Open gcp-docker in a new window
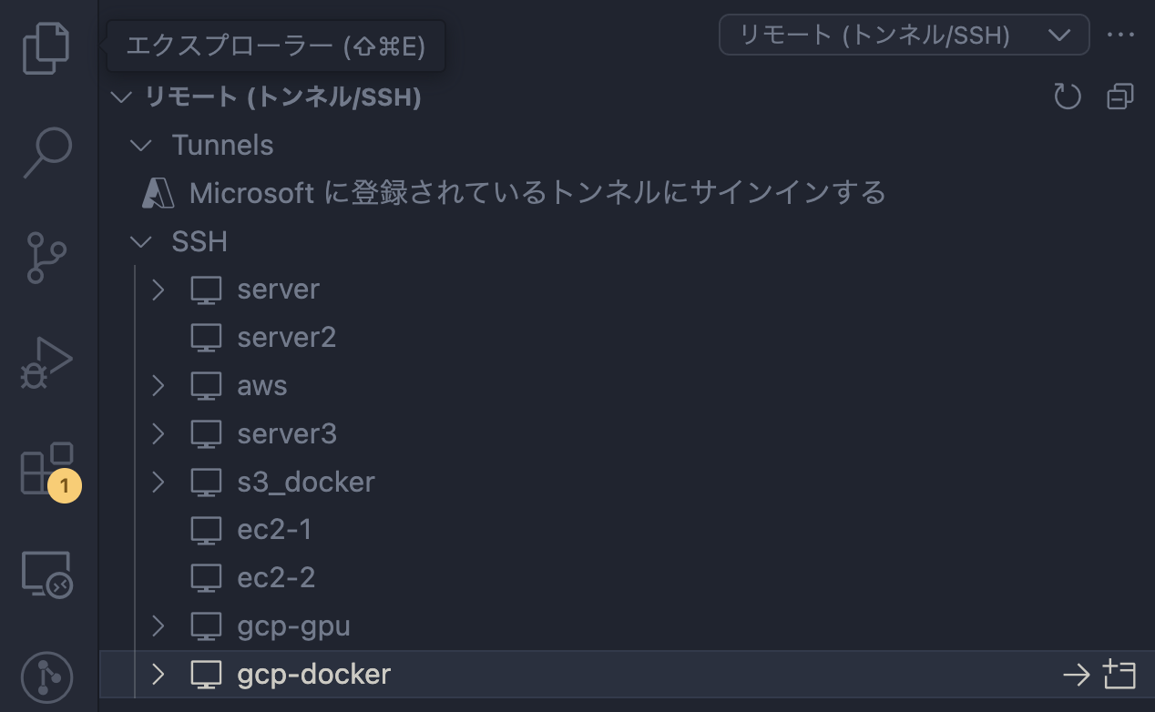 tap(1119, 675)
